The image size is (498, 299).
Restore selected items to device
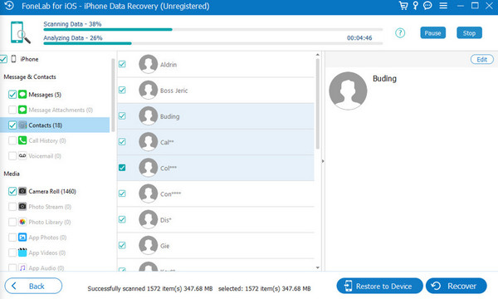tap(379, 286)
